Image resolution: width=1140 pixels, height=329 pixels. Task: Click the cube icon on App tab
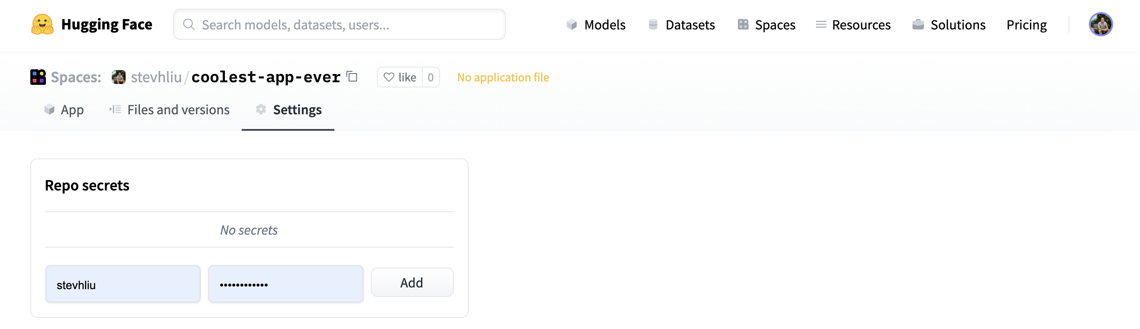[49, 109]
